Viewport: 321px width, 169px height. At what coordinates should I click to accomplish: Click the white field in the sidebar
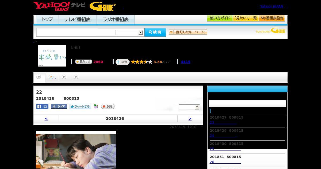click(x=247, y=104)
